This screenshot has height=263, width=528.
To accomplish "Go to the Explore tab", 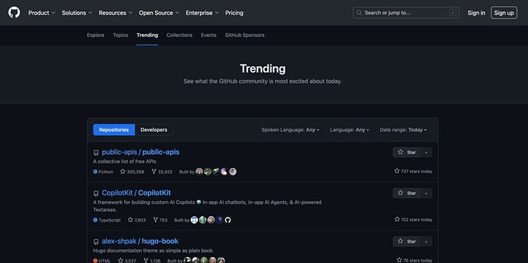I will [x=96, y=35].
